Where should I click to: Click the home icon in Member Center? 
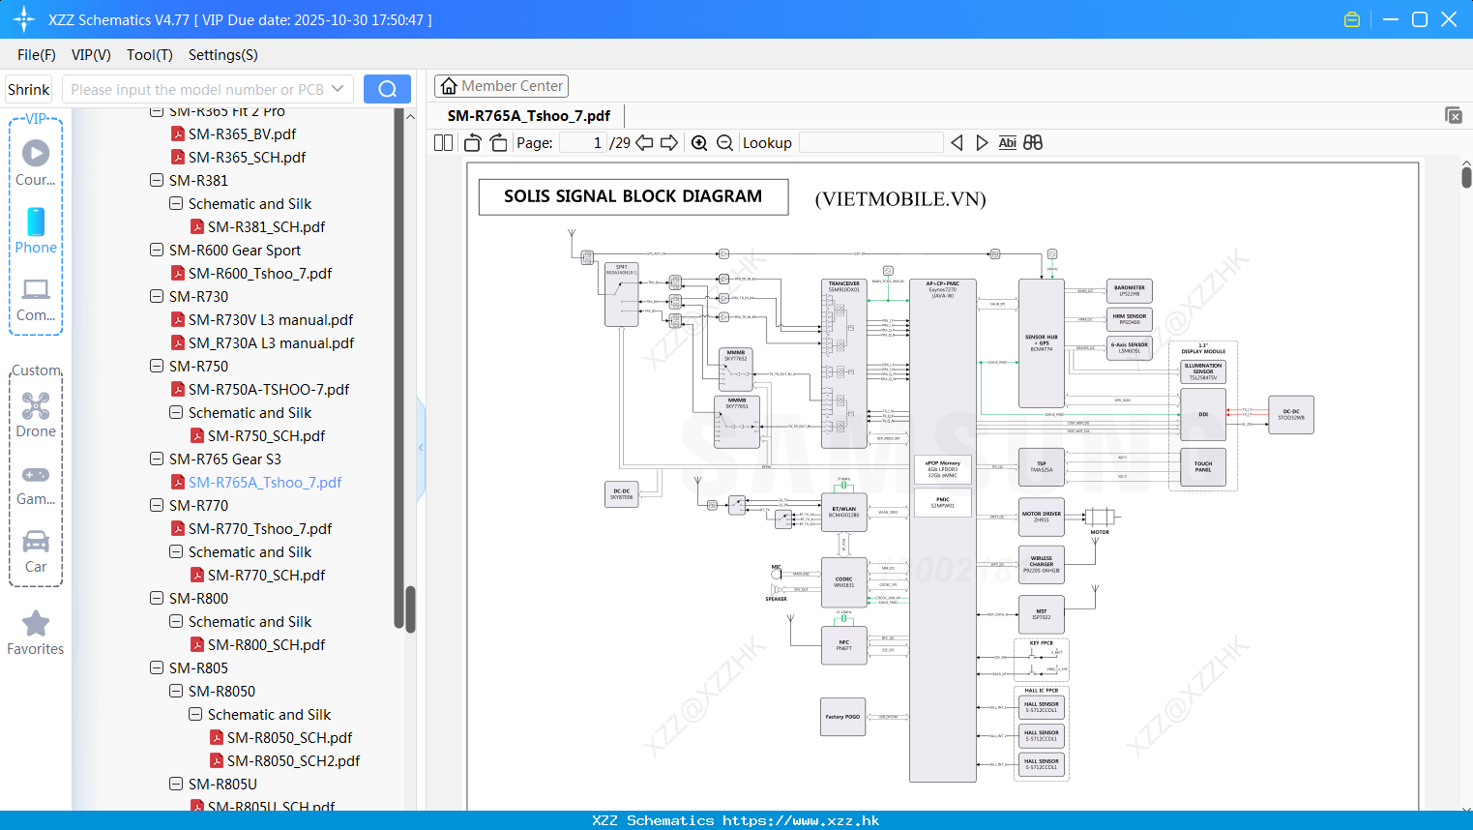[449, 86]
